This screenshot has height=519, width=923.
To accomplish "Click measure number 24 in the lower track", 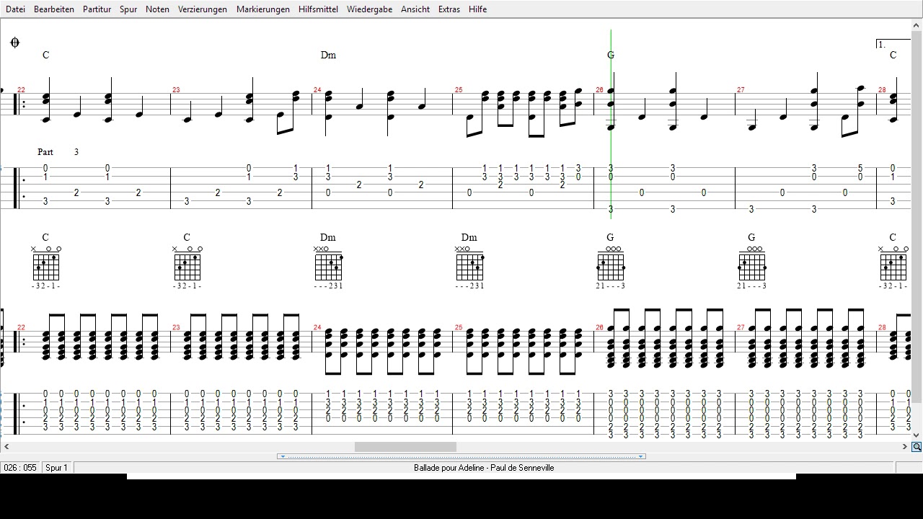I will point(317,327).
